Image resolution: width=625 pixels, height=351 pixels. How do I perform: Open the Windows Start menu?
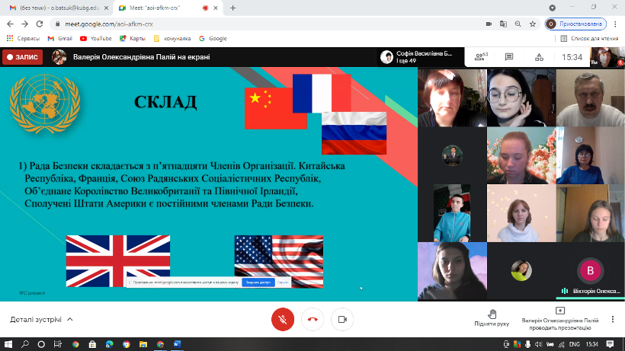pyautogui.click(x=8, y=344)
